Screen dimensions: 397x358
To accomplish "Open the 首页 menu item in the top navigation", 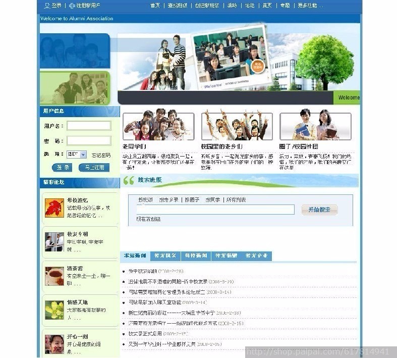I will [x=155, y=6].
